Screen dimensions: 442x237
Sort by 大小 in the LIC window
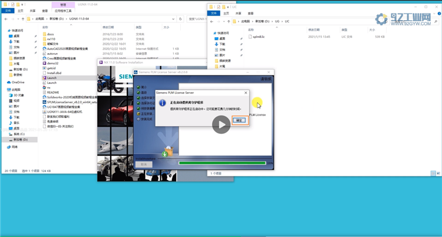click(372, 29)
